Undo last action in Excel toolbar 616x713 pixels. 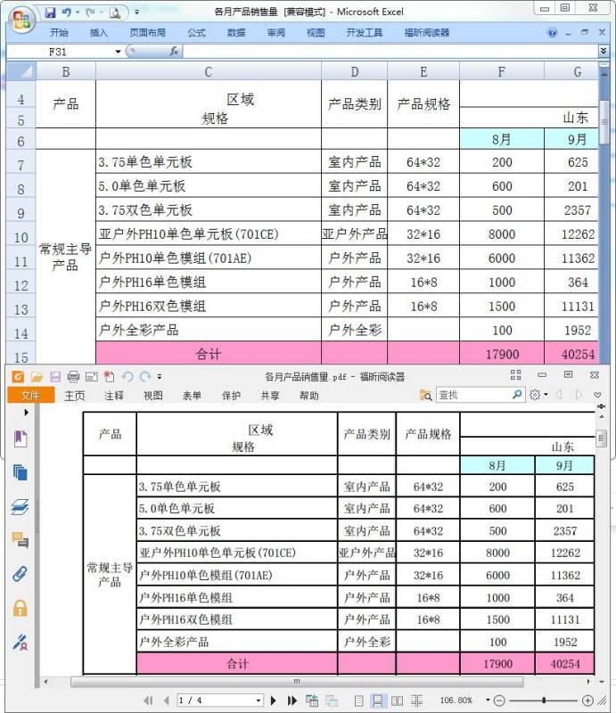pos(67,12)
